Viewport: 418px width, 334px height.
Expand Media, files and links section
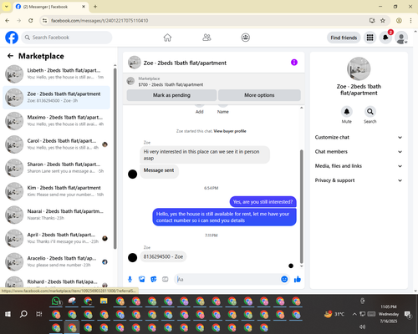tap(359, 166)
